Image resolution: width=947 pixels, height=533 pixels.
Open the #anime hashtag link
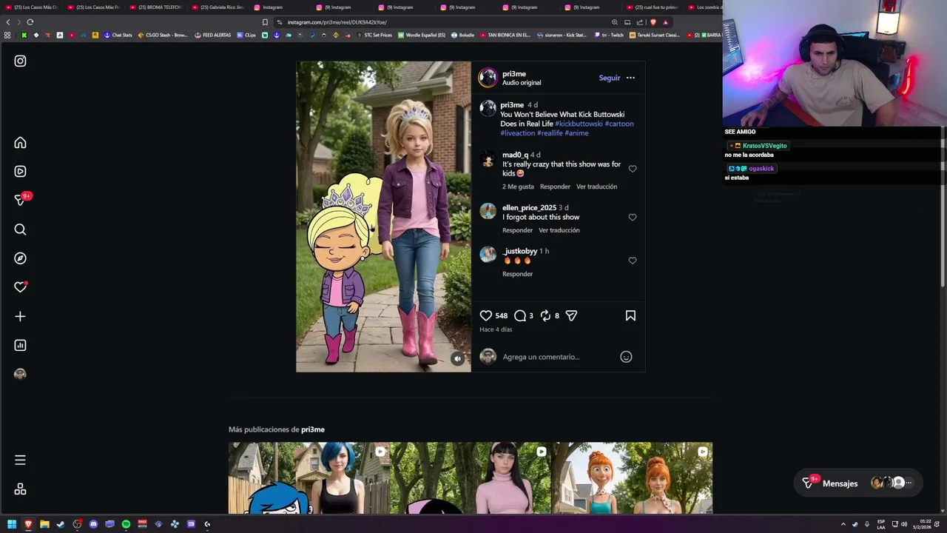577,133
